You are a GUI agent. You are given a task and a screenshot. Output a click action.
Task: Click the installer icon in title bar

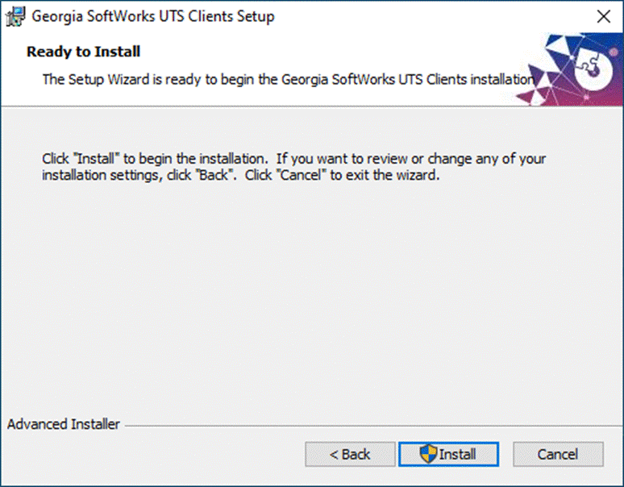[x=15, y=17]
